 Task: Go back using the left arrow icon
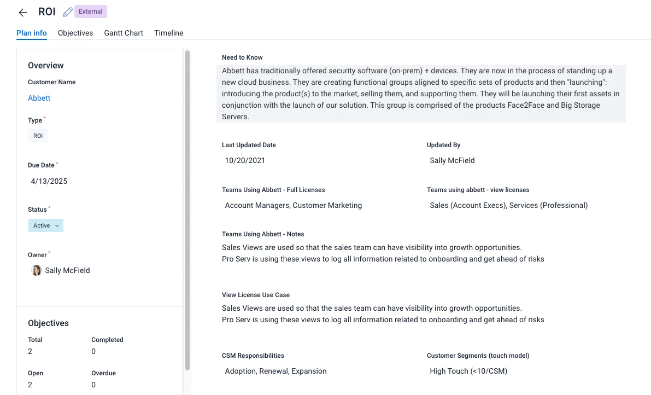pos(23,13)
